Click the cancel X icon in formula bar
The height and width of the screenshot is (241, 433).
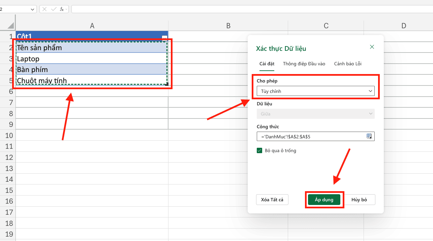pyautogui.click(x=44, y=9)
